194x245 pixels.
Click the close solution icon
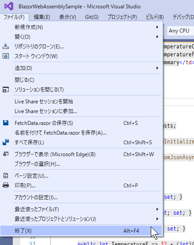(x=6, y=90)
